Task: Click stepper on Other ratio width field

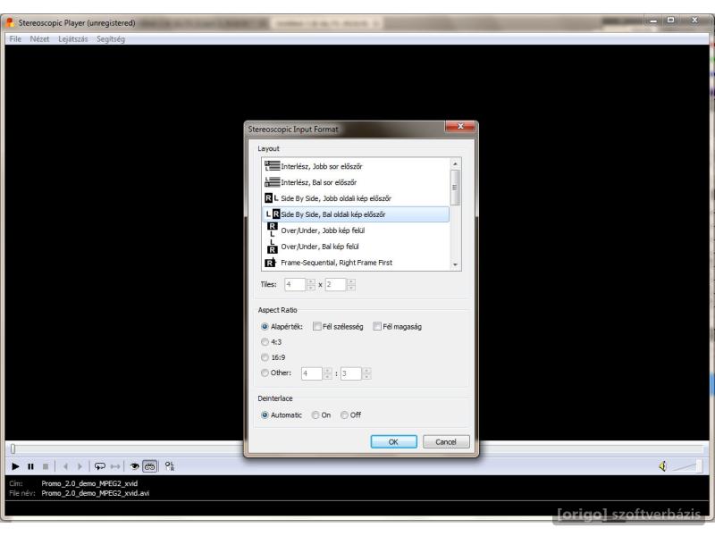Action: click(x=327, y=373)
